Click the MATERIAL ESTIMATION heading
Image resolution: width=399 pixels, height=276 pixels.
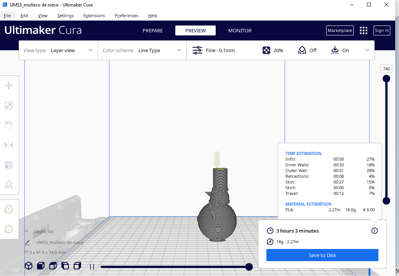(308, 204)
